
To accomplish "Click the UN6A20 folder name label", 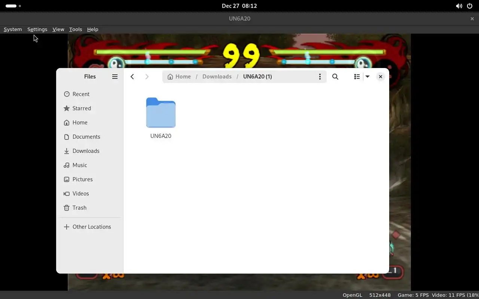I will 161,136.
